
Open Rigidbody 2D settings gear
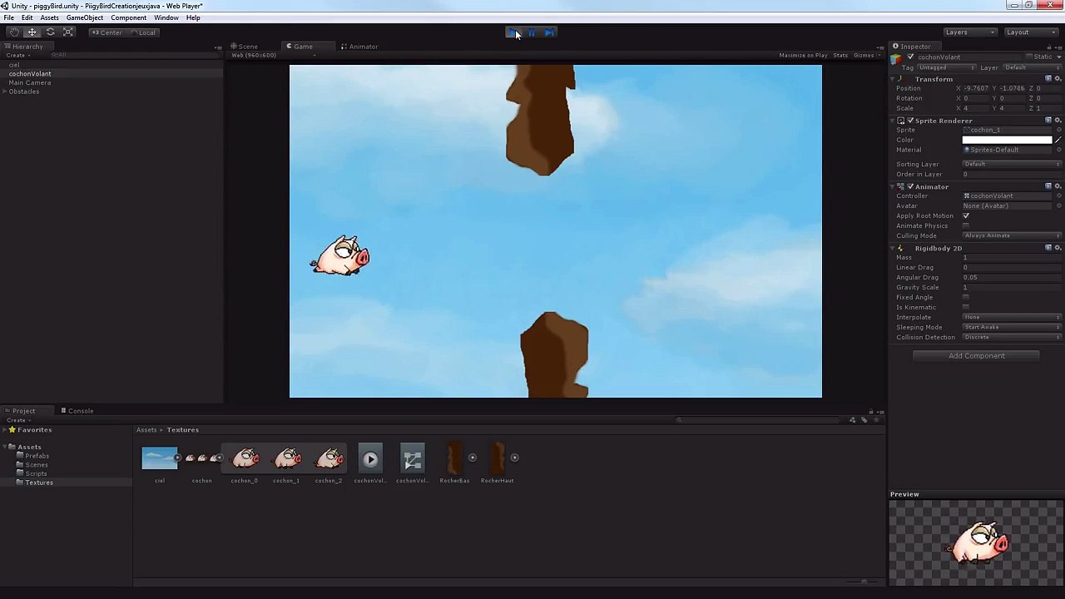(1058, 248)
